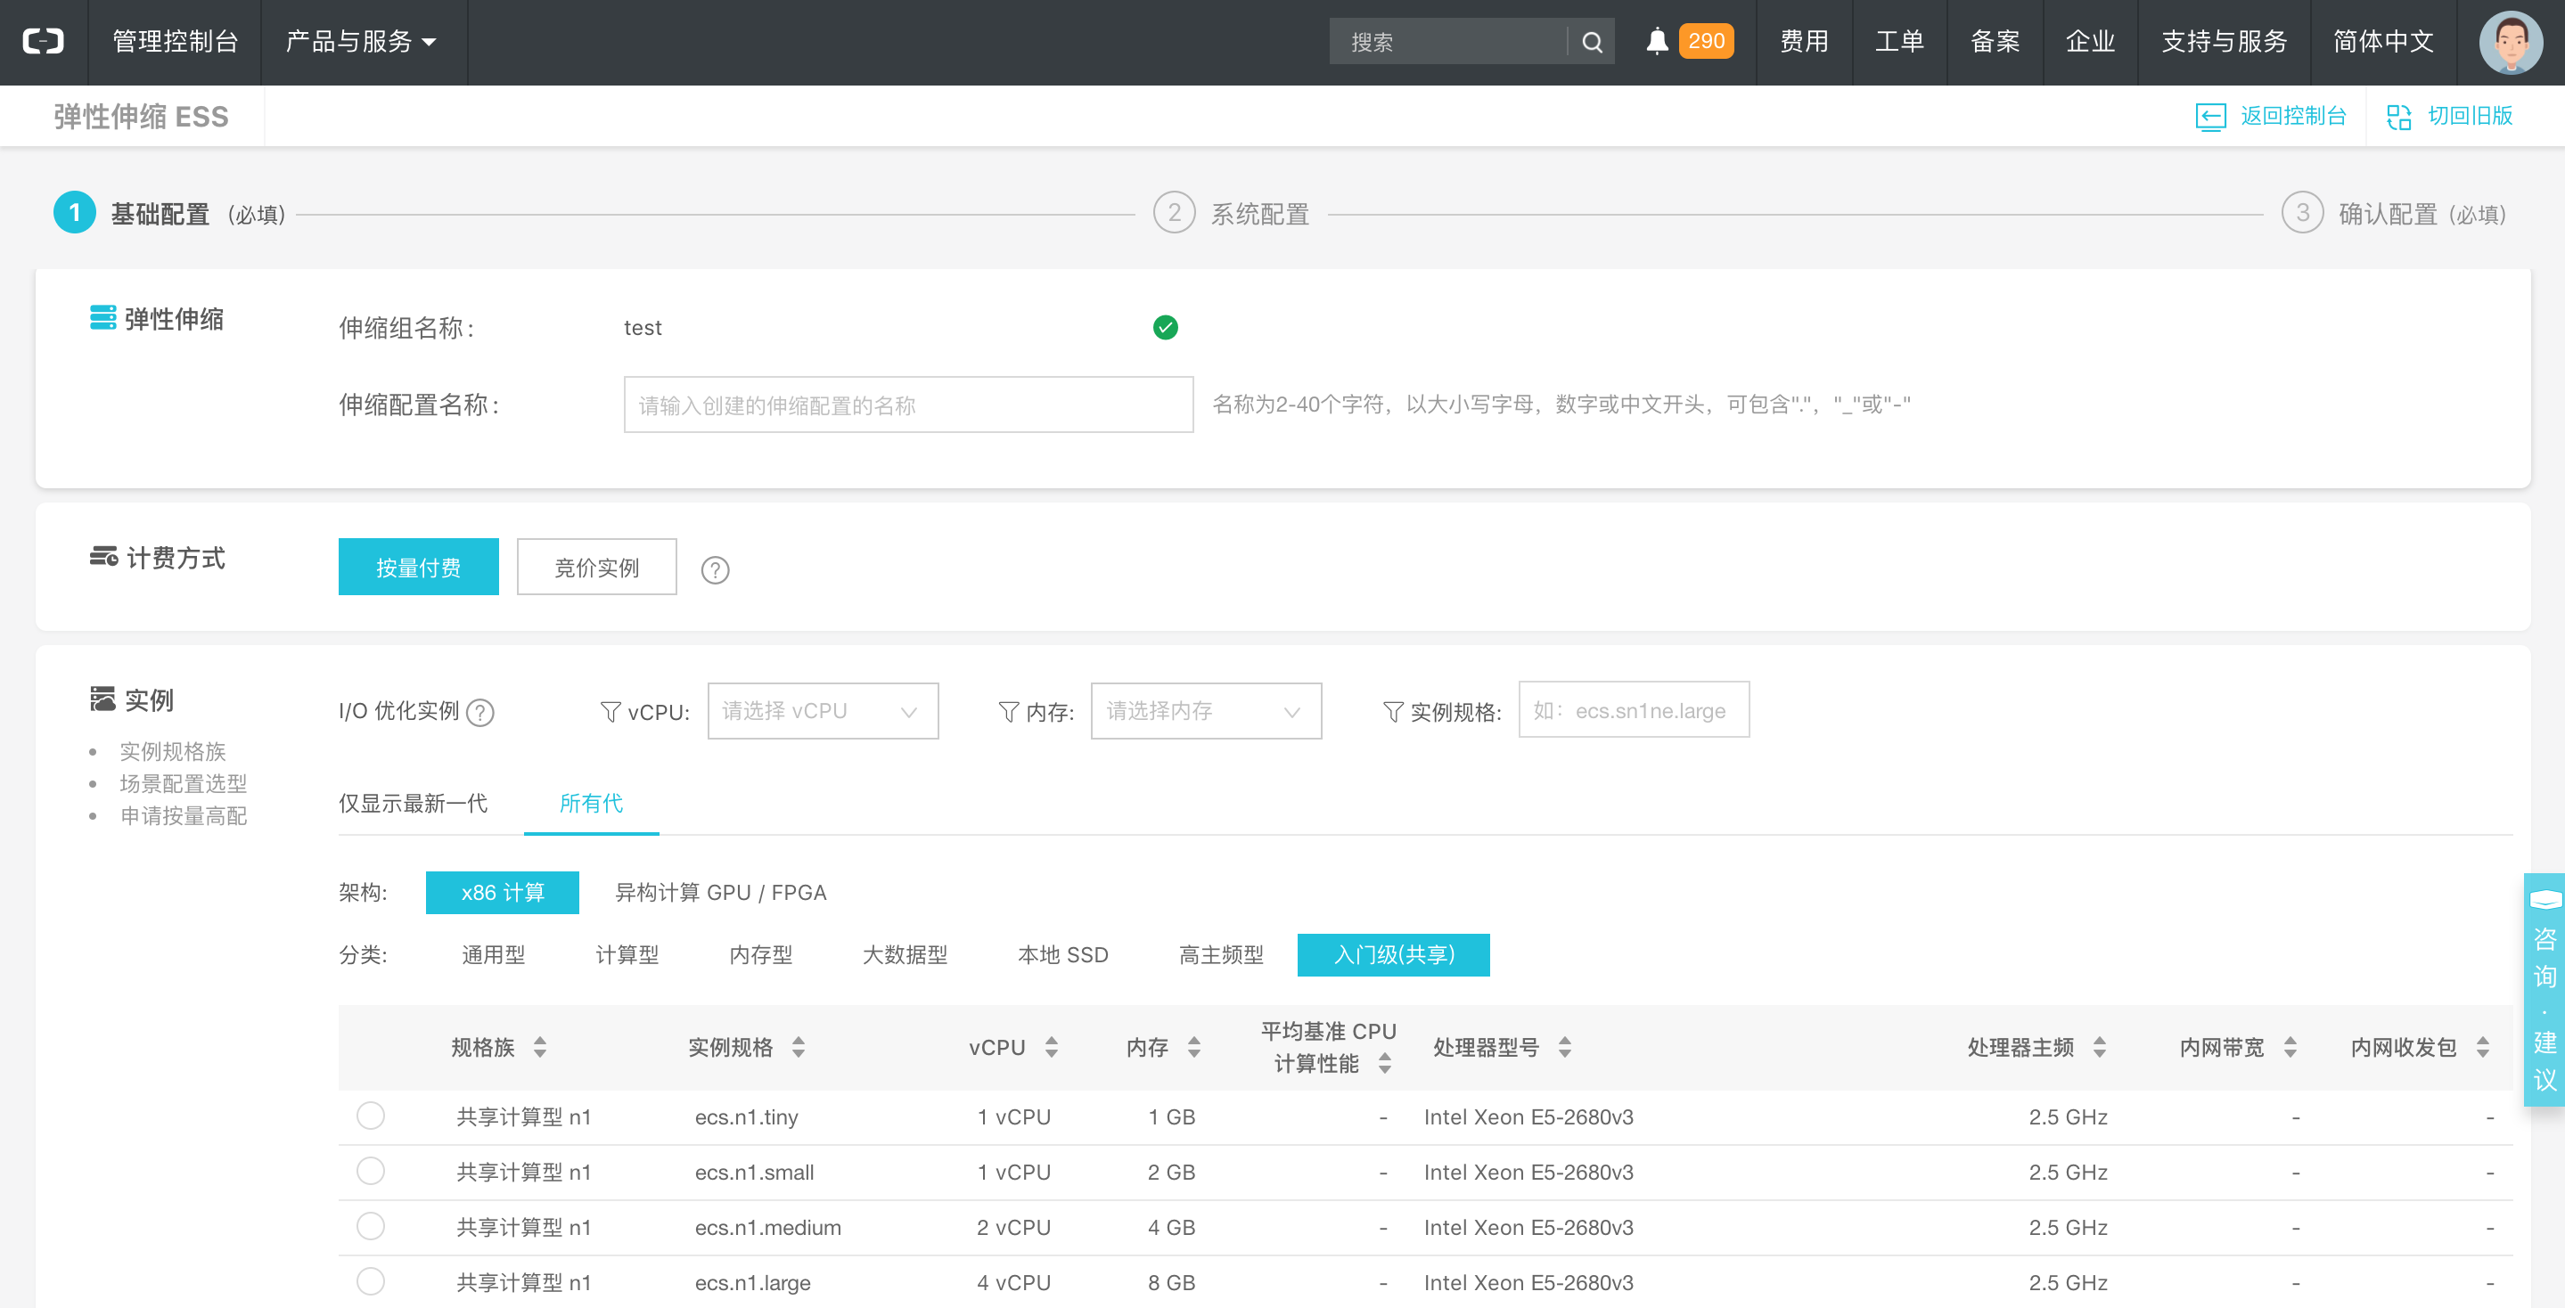Click 异构计算 GPU/FPGA architecture button
The height and width of the screenshot is (1308, 2565).
pyautogui.click(x=720, y=891)
